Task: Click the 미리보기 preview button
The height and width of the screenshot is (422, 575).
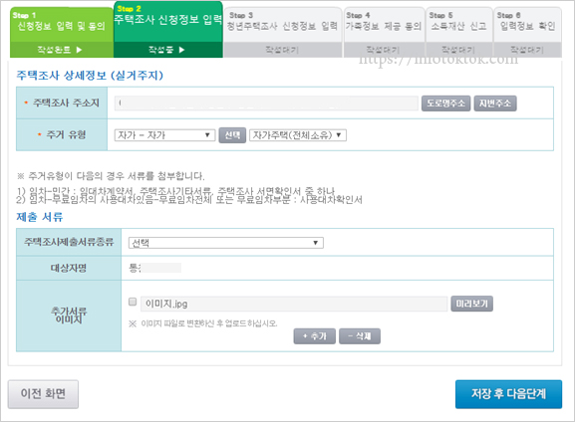Action: pos(472,304)
